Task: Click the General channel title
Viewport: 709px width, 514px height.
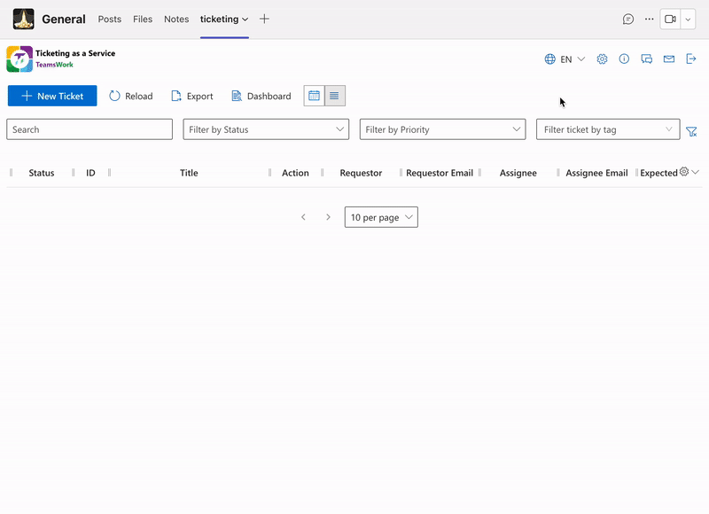Action: point(64,19)
